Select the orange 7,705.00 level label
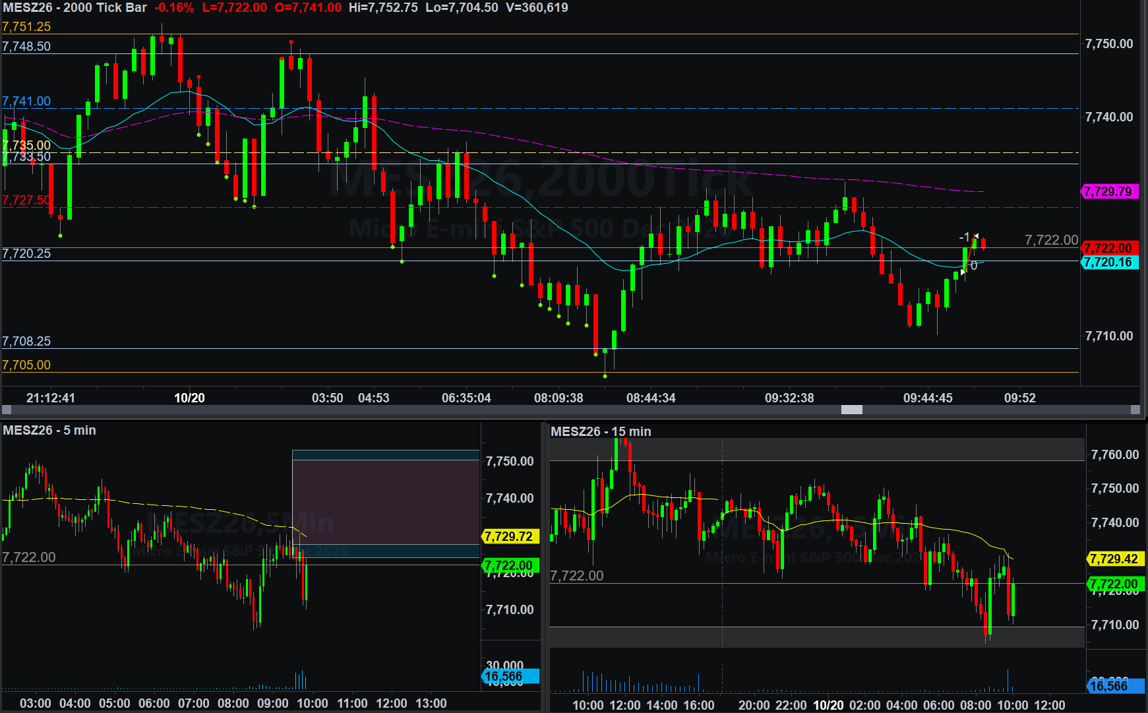This screenshot has height=713, width=1148. coord(26,365)
